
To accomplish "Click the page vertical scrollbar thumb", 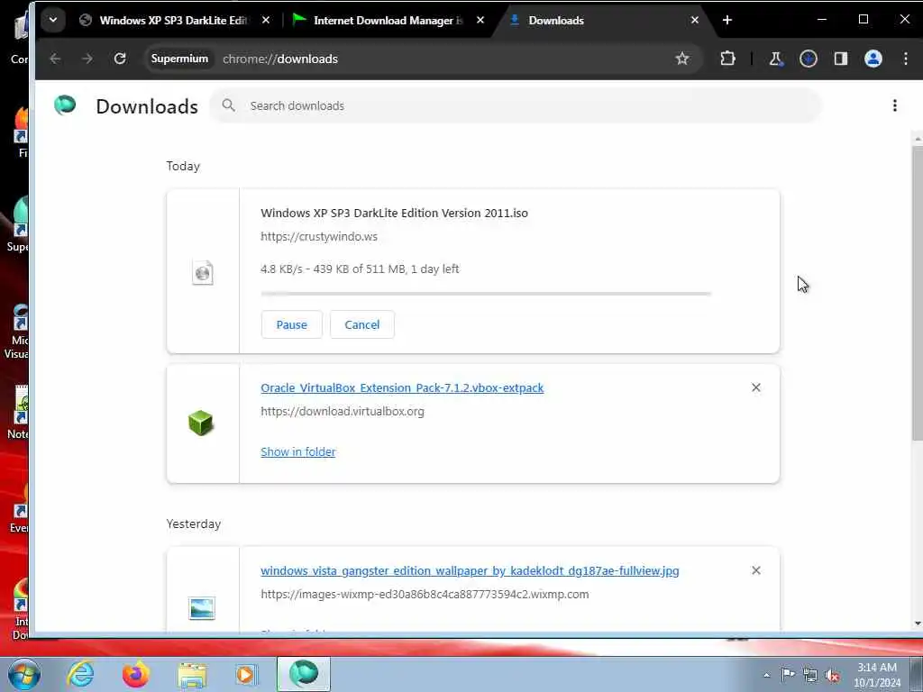I will point(917,291).
